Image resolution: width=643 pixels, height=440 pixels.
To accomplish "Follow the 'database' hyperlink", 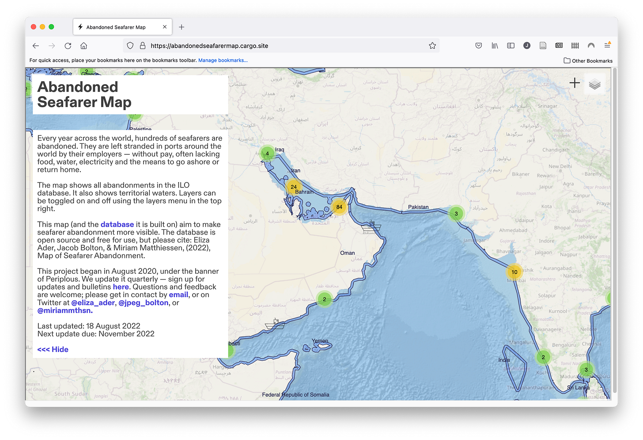I will [x=117, y=224].
